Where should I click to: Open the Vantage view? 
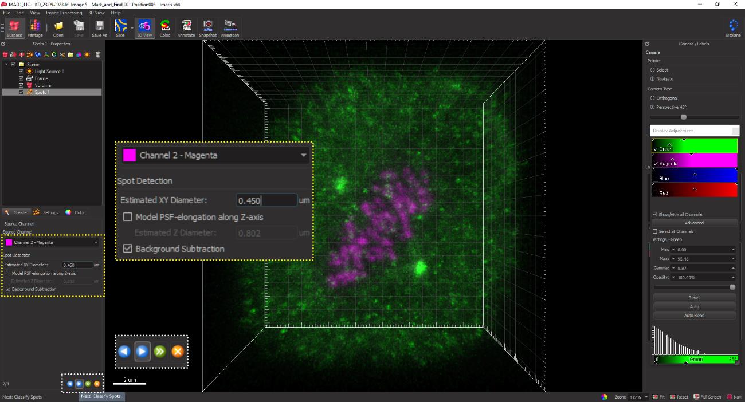click(x=35, y=27)
